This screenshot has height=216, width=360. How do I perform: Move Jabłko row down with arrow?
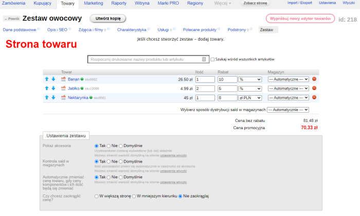pos(53,88)
